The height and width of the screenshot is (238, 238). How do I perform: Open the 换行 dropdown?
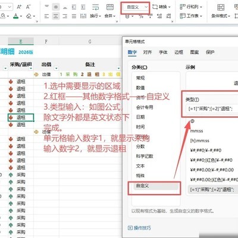click(x=96, y=16)
